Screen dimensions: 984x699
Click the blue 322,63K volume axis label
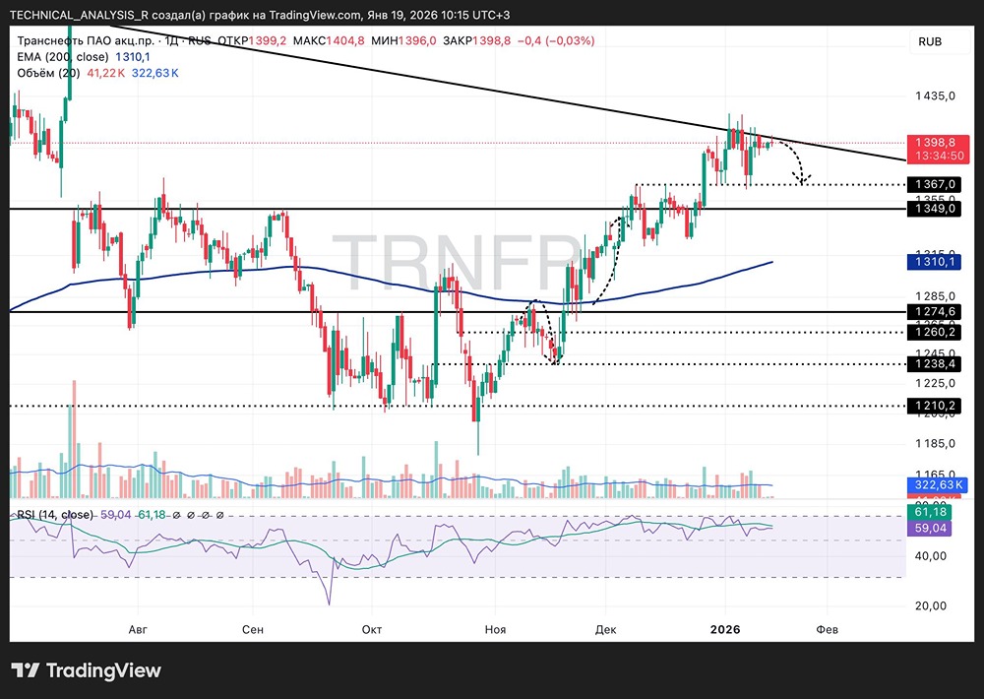(938, 484)
